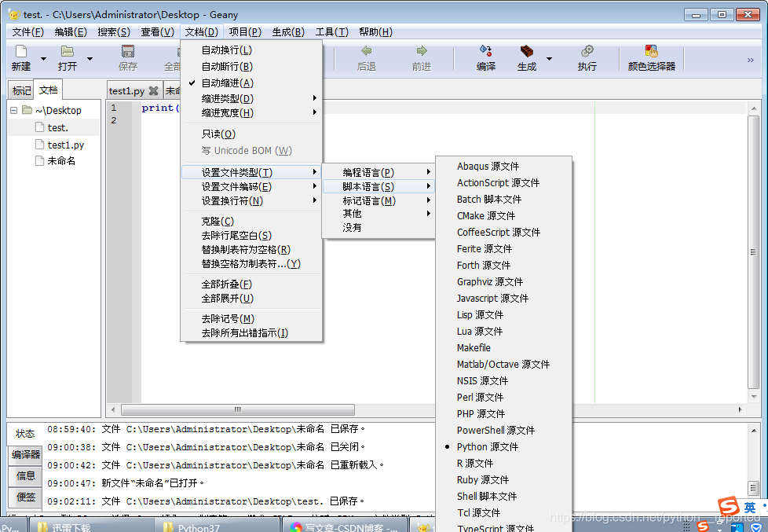768x532 pixels.
Task: Select test1.py in the documents tree
Action: point(66,145)
